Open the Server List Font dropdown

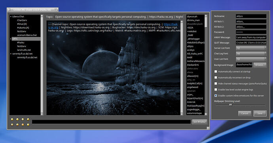pos(251,48)
